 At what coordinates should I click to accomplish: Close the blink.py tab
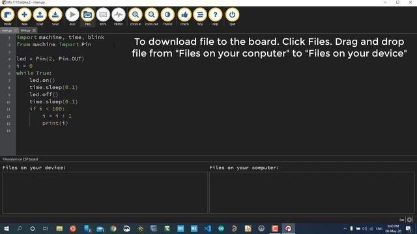coord(34,31)
